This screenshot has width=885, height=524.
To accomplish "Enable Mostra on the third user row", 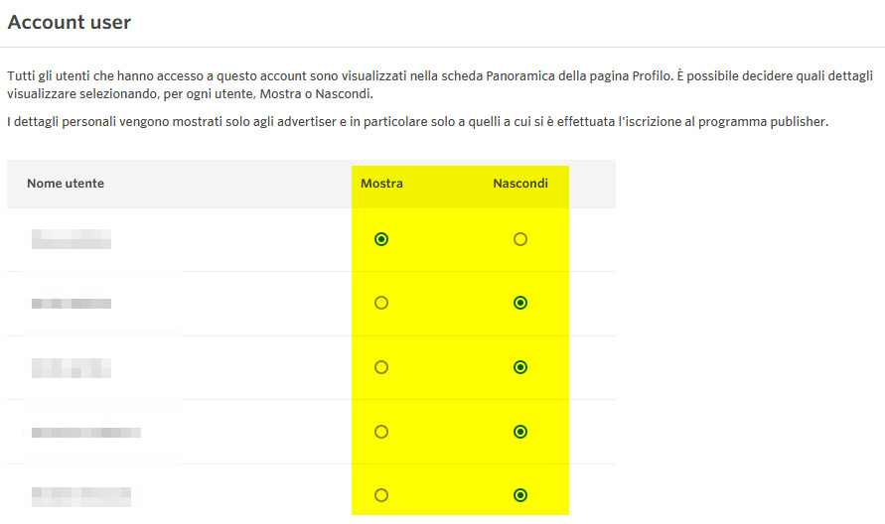I will tap(381, 367).
